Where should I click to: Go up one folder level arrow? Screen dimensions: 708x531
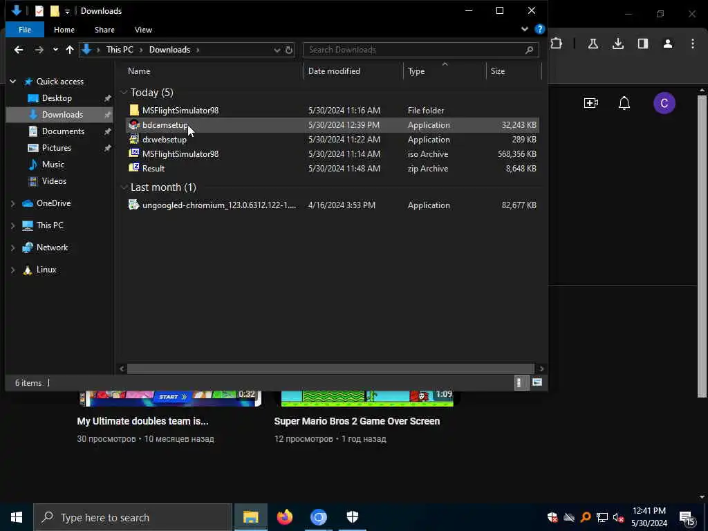click(70, 50)
